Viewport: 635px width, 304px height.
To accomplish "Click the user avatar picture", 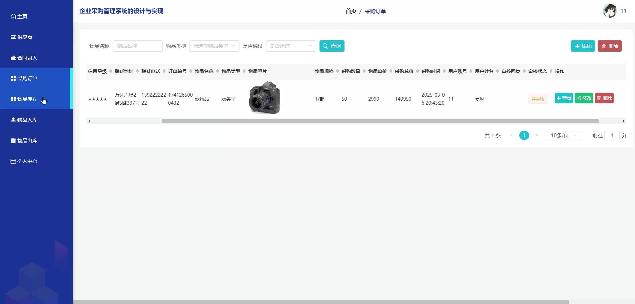I will pyautogui.click(x=610, y=11).
